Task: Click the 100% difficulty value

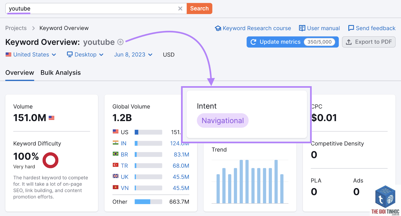Action: (x=26, y=156)
